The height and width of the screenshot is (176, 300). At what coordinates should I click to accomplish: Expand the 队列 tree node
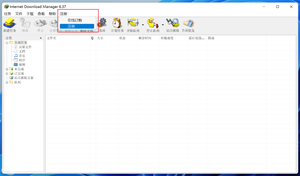click(x=7, y=82)
